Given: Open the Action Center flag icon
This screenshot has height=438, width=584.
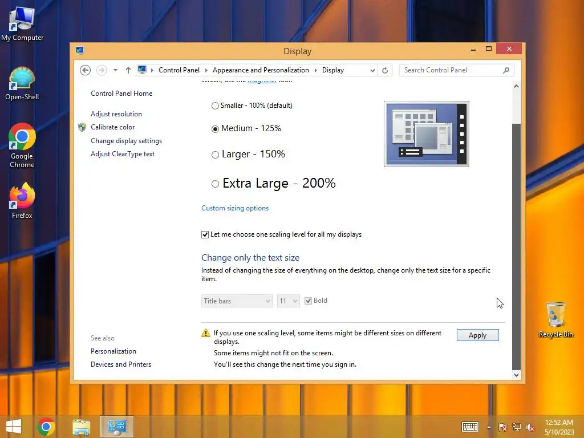Looking at the screenshot, I should click(x=502, y=427).
